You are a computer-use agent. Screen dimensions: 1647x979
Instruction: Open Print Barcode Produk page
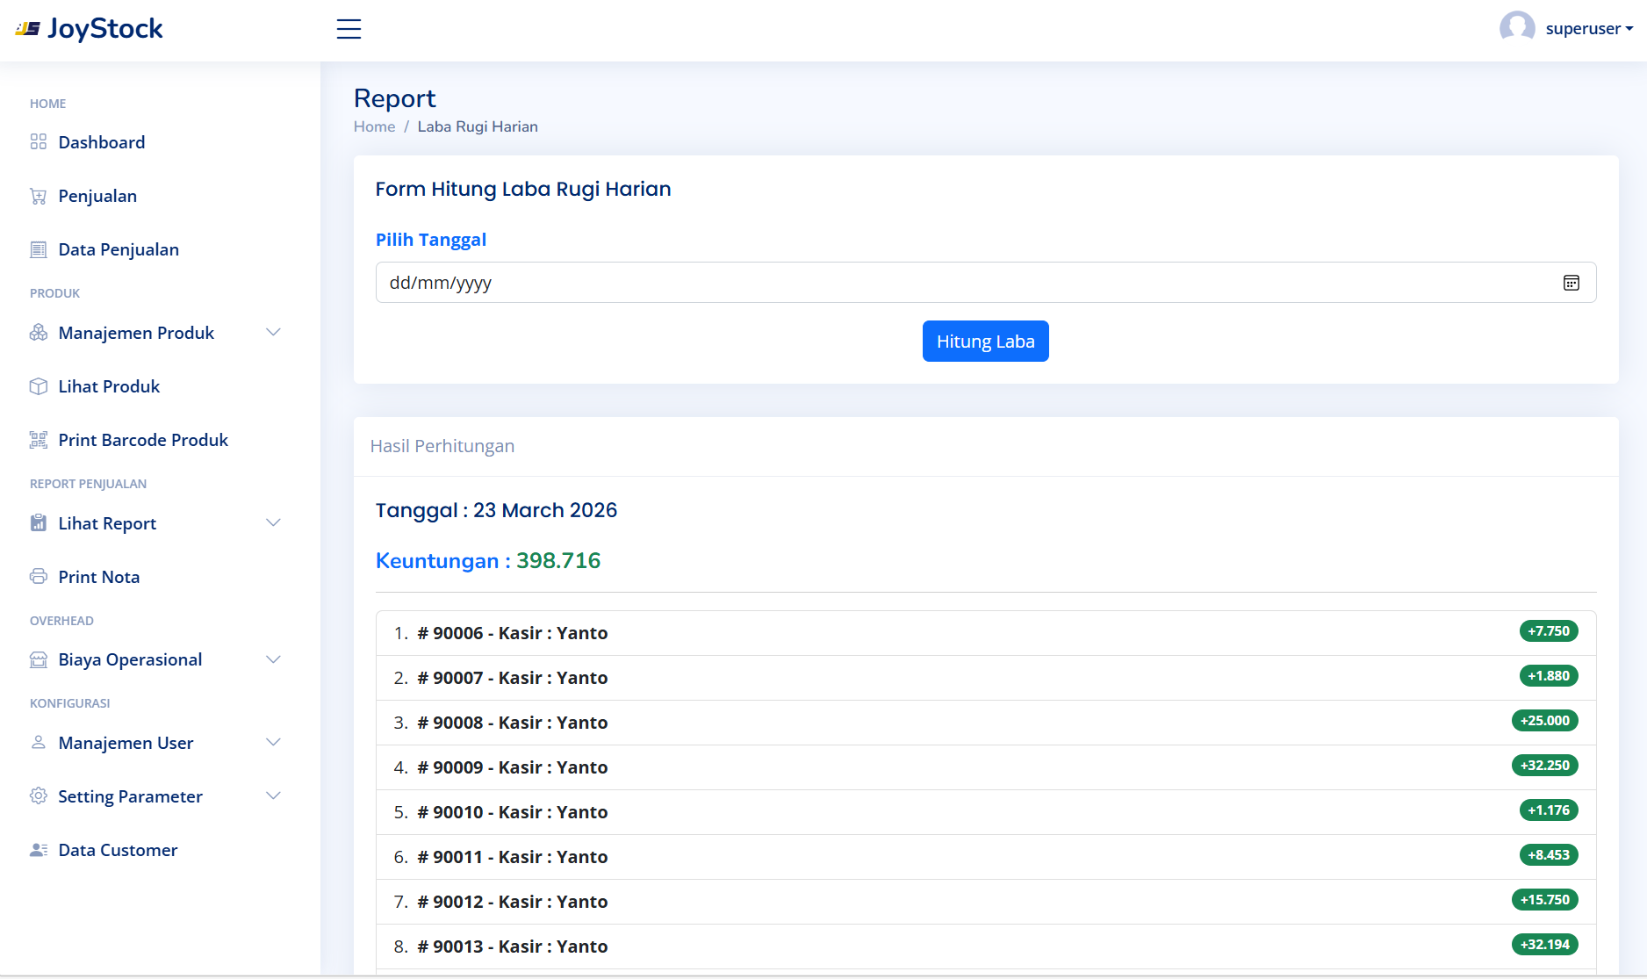pyautogui.click(x=160, y=440)
